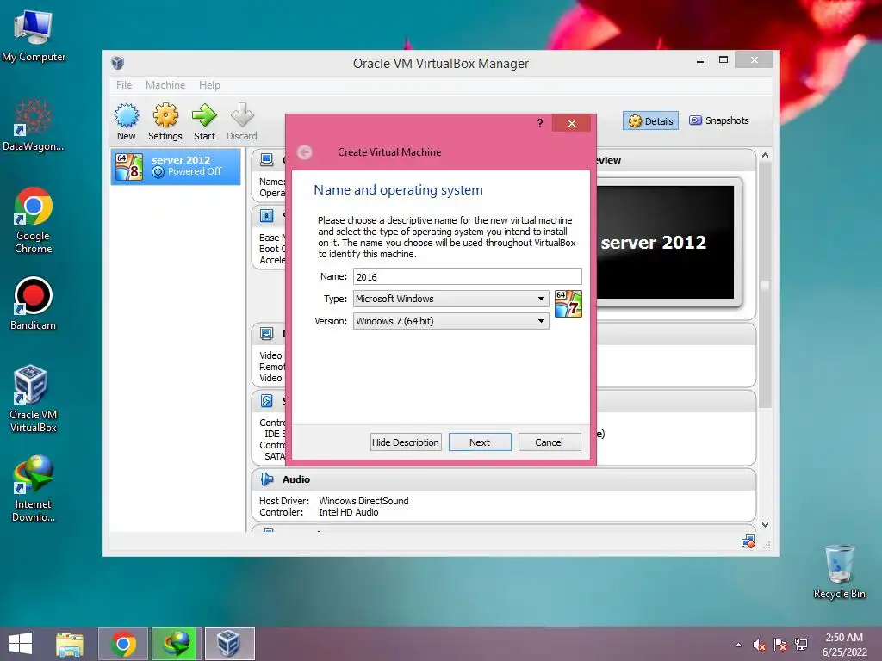
Task: Click the System section chip icon
Action: pyautogui.click(x=267, y=216)
